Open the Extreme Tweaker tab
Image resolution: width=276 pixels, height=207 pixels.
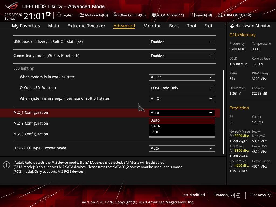coord(86,26)
